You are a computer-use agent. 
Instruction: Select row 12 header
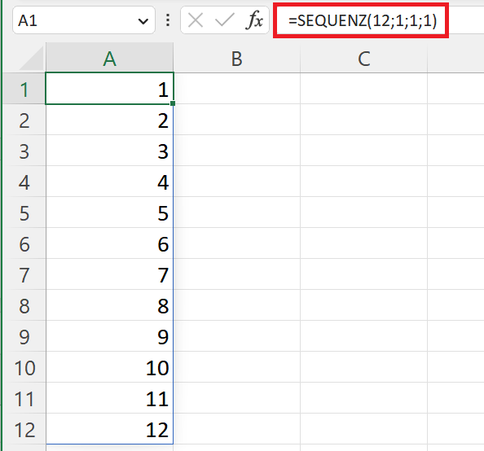click(x=24, y=429)
